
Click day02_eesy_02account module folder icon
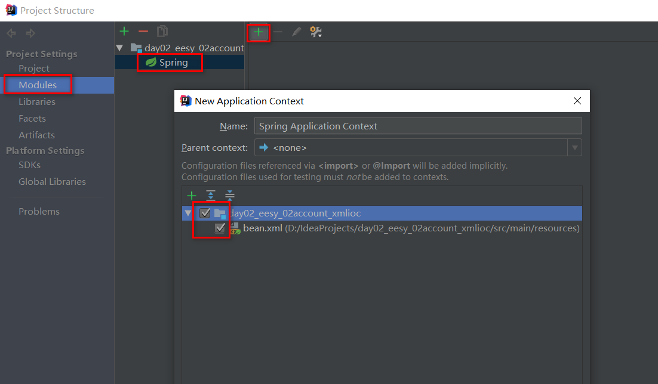136,48
